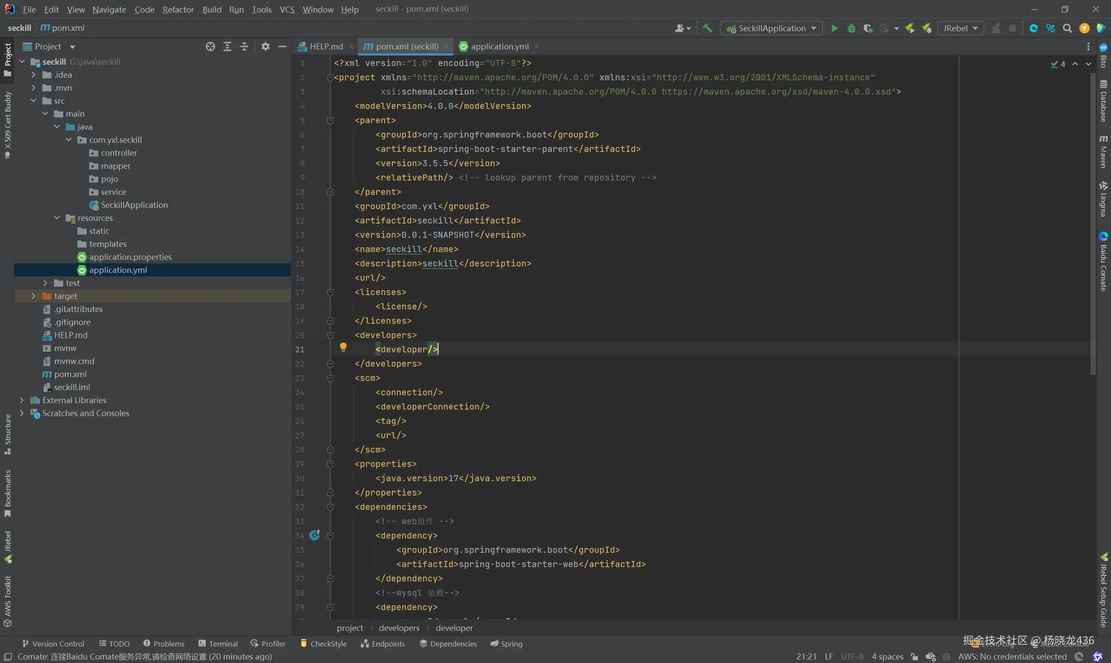Image resolution: width=1111 pixels, height=663 pixels.
Task: Build project with the hammer icon
Action: (x=707, y=28)
